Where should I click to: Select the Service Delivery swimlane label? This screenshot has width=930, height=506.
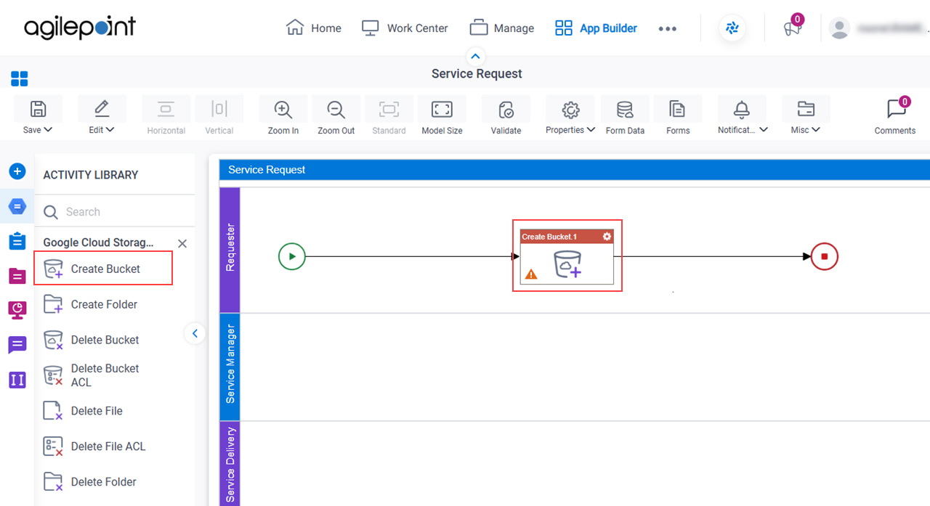[x=230, y=465]
